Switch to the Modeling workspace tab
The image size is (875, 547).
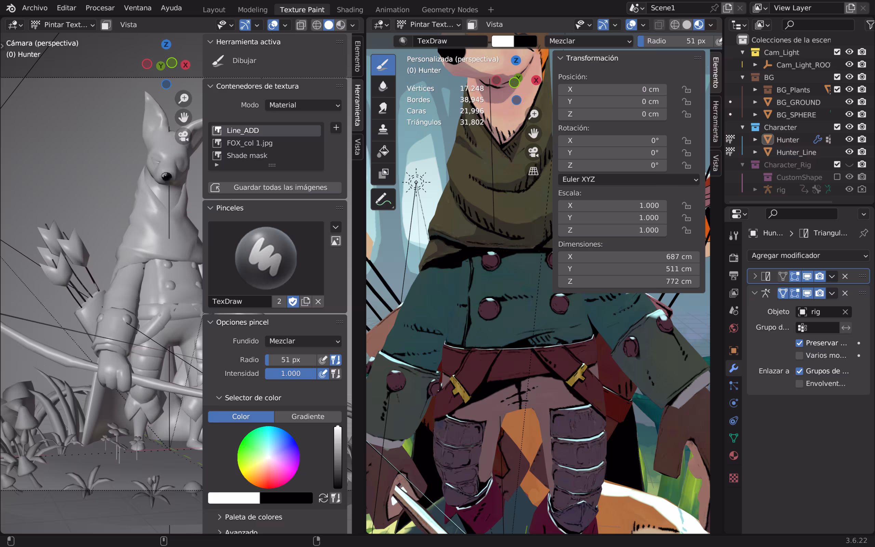[x=253, y=10]
